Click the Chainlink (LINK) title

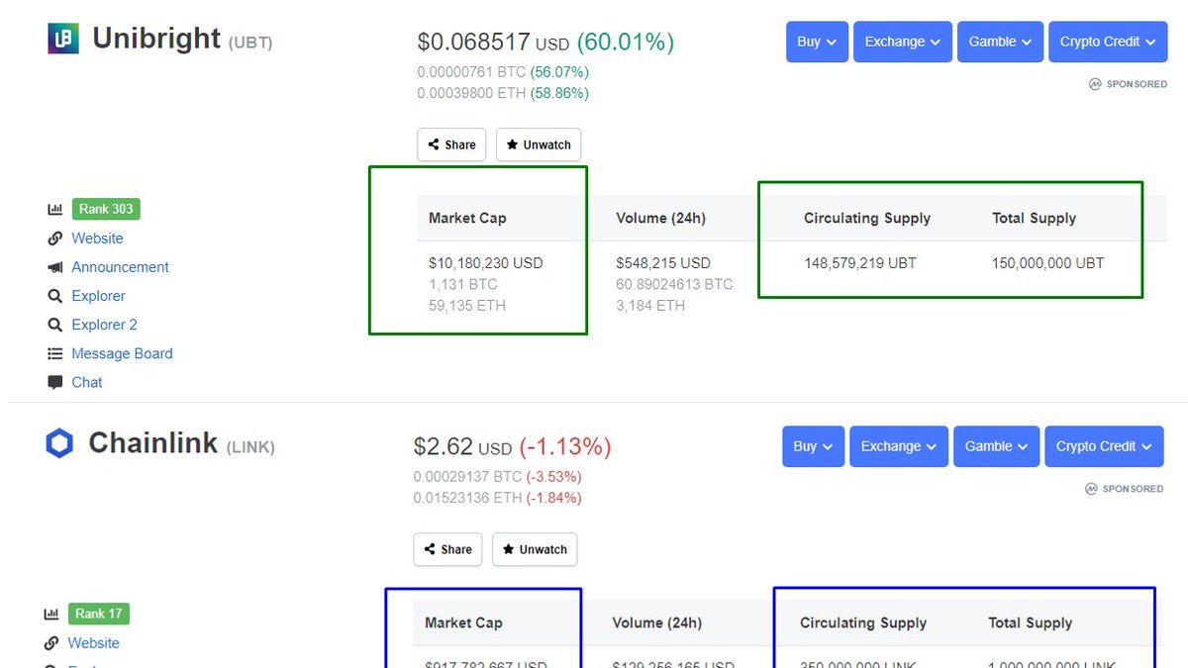[x=181, y=443]
